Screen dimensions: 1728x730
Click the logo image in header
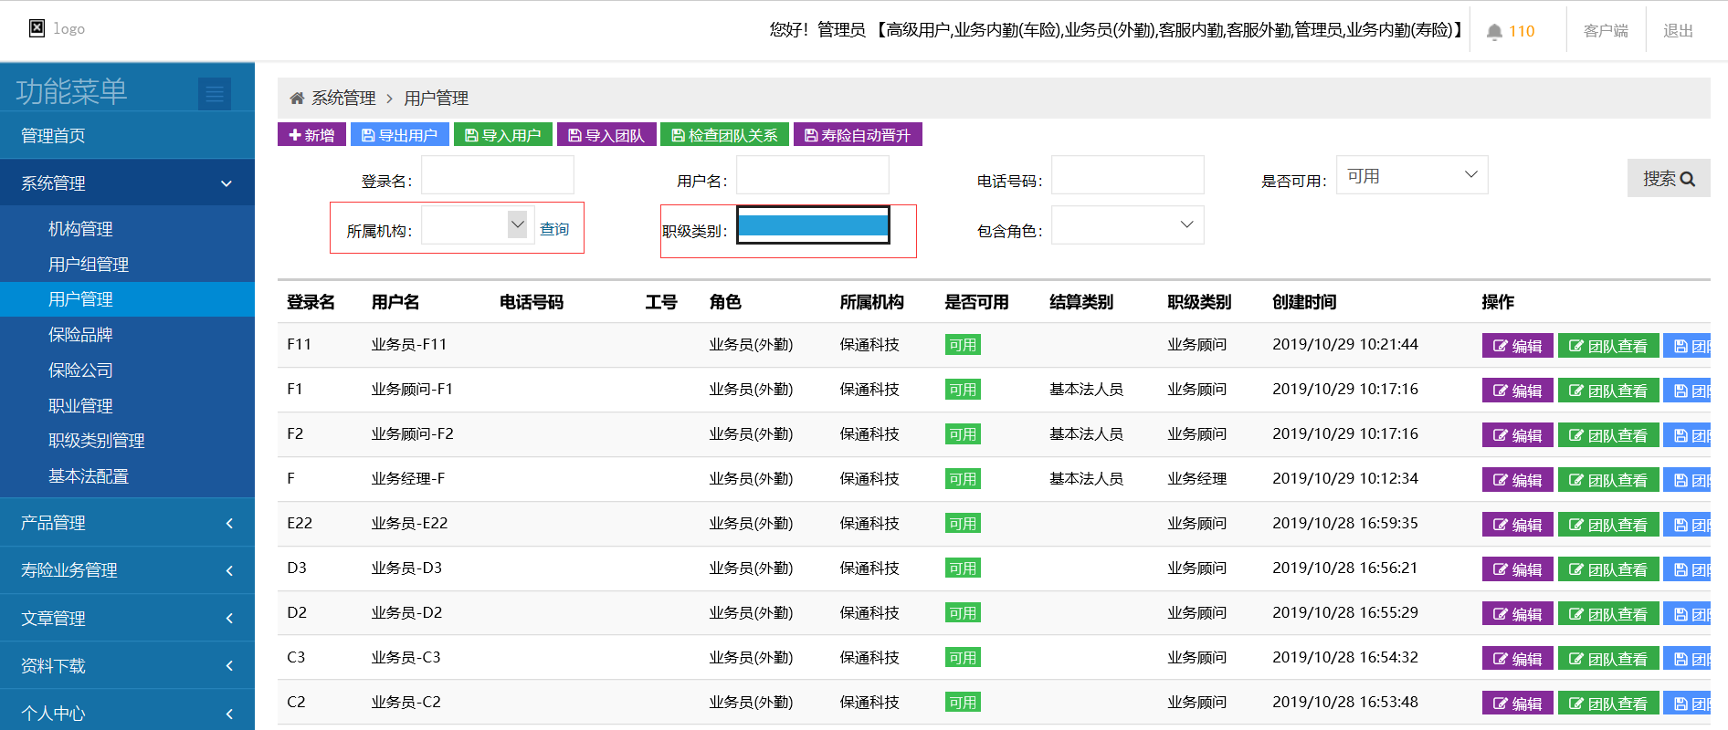click(x=37, y=28)
